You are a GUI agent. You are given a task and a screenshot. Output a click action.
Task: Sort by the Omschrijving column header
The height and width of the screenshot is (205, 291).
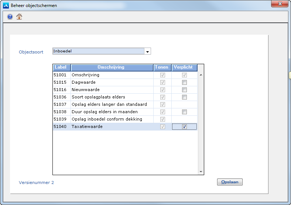click(112, 67)
